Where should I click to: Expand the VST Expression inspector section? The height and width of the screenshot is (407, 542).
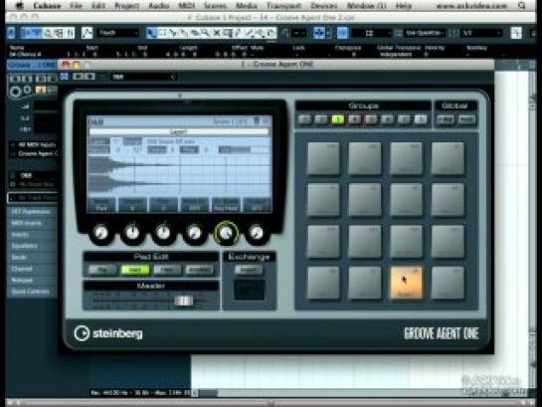tap(32, 211)
